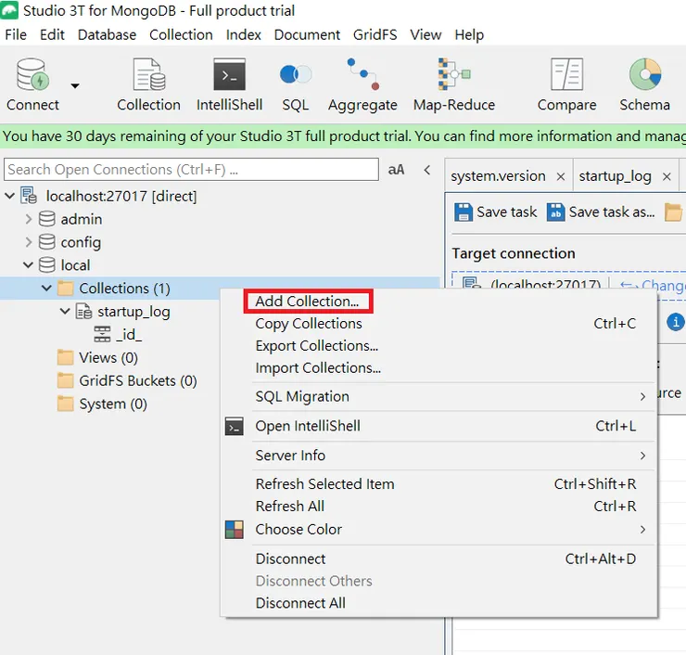Select Disconnect in context menu
Image resolution: width=686 pixels, height=655 pixels.
click(x=438, y=559)
